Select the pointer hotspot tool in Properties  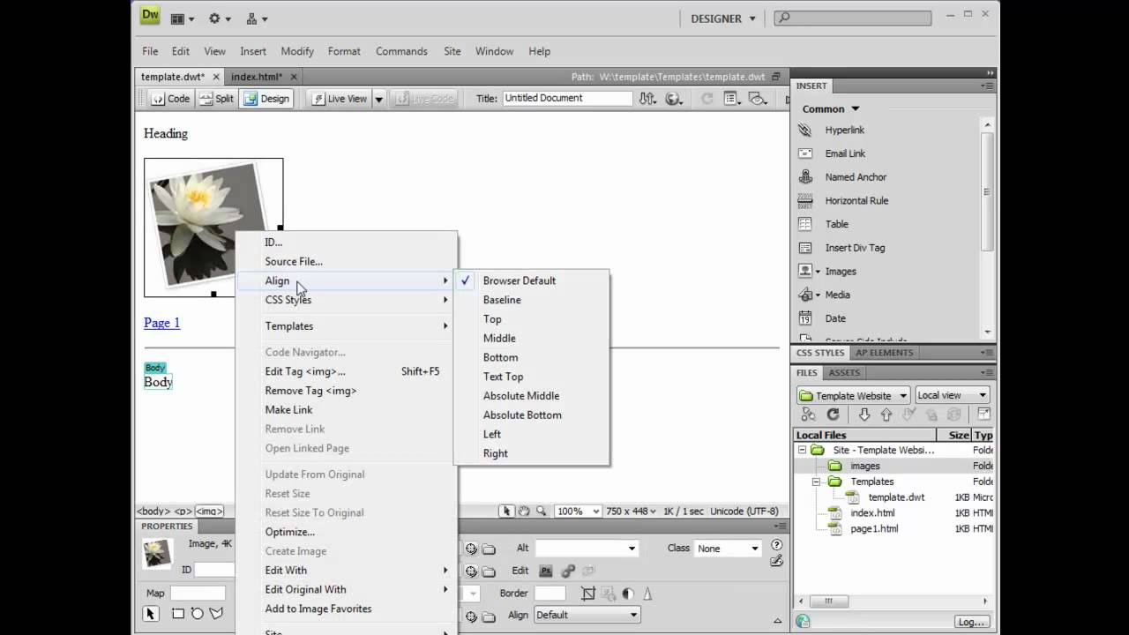(x=151, y=614)
